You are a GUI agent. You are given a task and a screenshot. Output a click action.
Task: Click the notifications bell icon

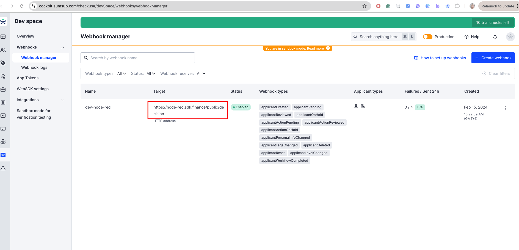[x=495, y=37]
